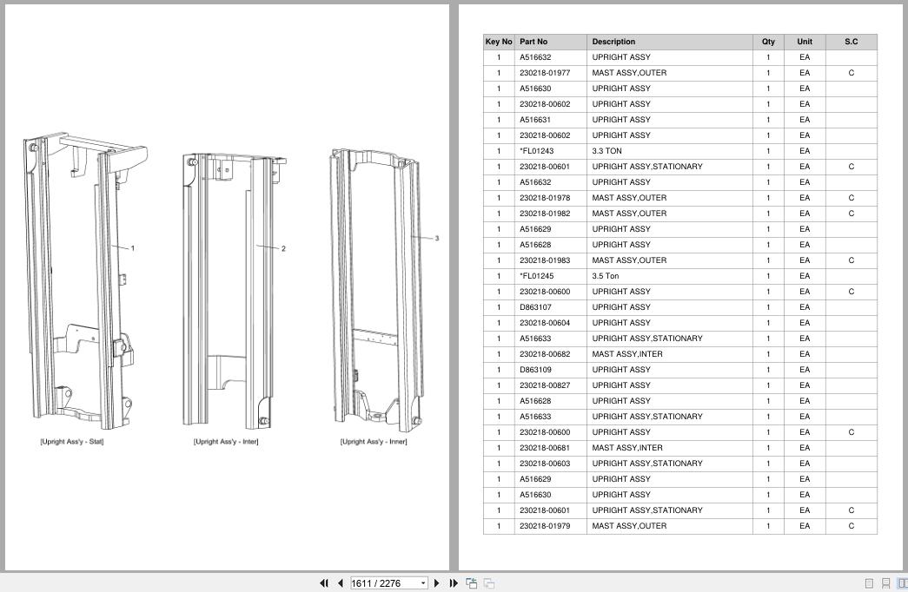Open the page number dropdown arrow
This screenshot has height=592, width=908.
click(423, 583)
